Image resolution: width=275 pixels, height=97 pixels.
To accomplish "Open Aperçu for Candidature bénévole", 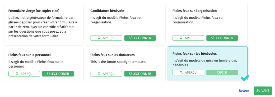I will [106, 38].
